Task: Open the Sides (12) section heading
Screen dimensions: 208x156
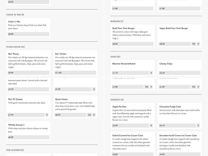Action: (x=115, y=57)
